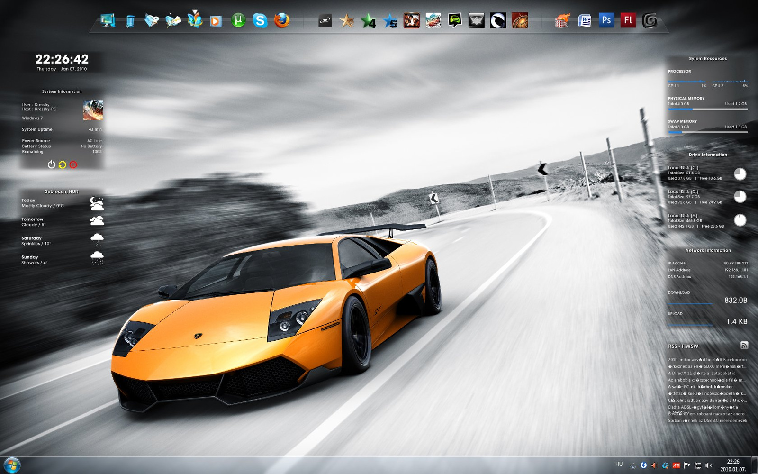Launch Windows Live Messenger from the dock
The width and height of the screenshot is (758, 474).
tap(195, 20)
